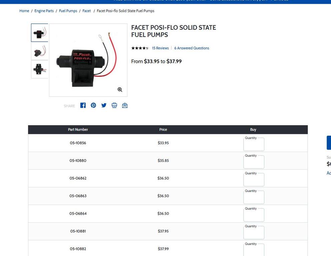
Task: Click part number 05-10882
Action: [x=78, y=249]
